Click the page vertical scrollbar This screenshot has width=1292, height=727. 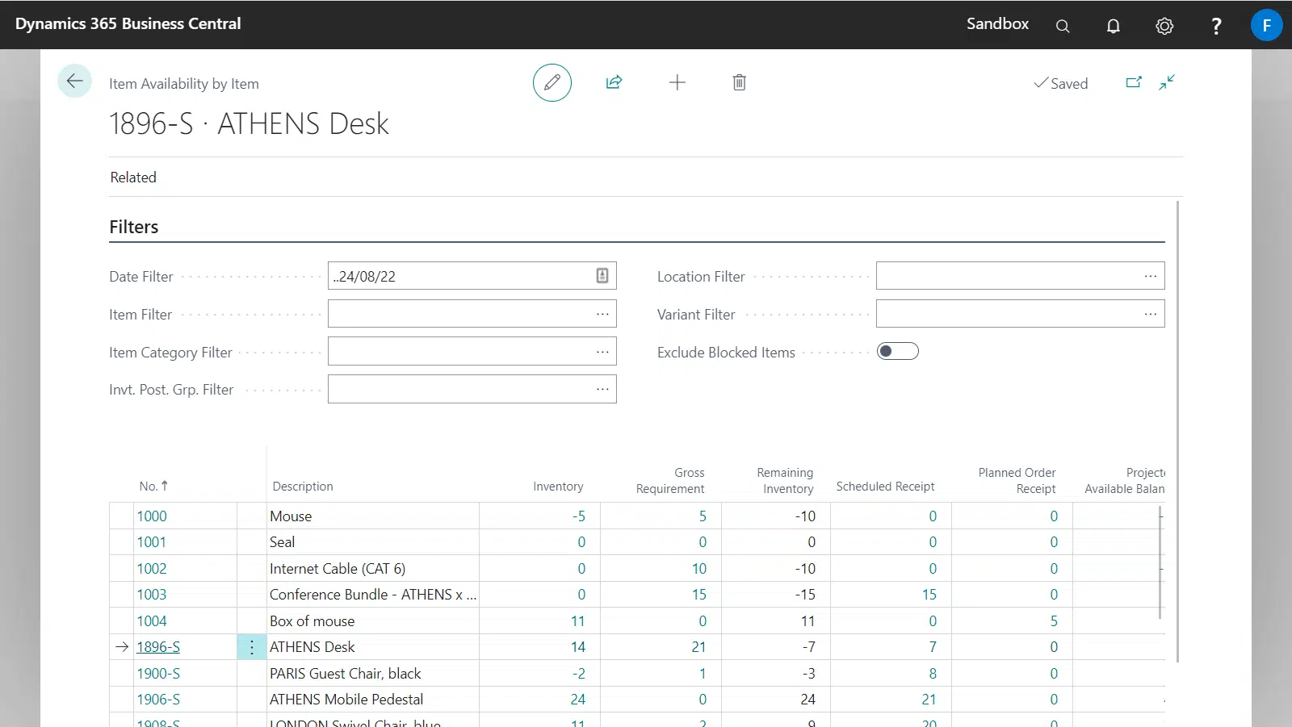(x=1178, y=432)
